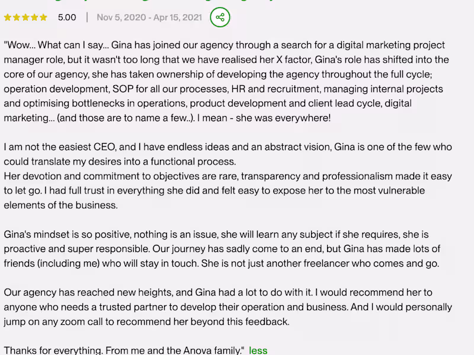474x355 pixels.
Task: Click the fourth rating star
Action: click(34, 18)
